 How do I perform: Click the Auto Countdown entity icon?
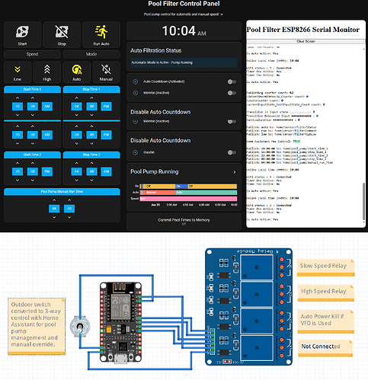point(136,81)
